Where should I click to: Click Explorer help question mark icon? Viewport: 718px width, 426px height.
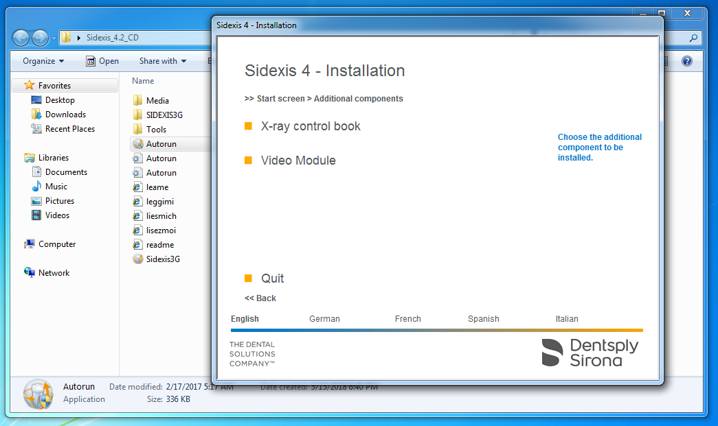click(x=687, y=61)
